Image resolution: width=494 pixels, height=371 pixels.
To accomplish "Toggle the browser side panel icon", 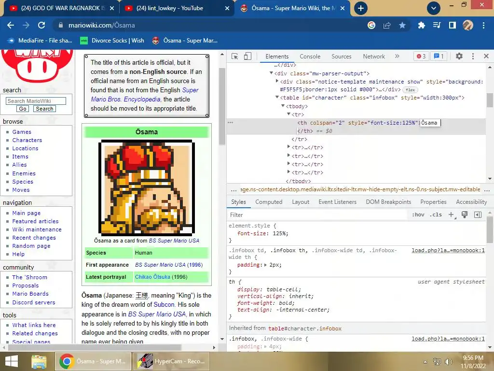I will pos(453,25).
